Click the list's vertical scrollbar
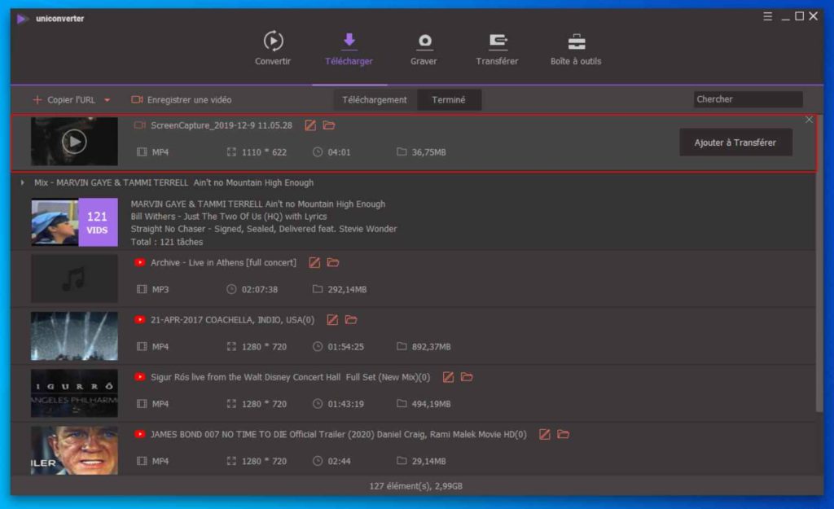834x509 pixels. (x=819, y=263)
